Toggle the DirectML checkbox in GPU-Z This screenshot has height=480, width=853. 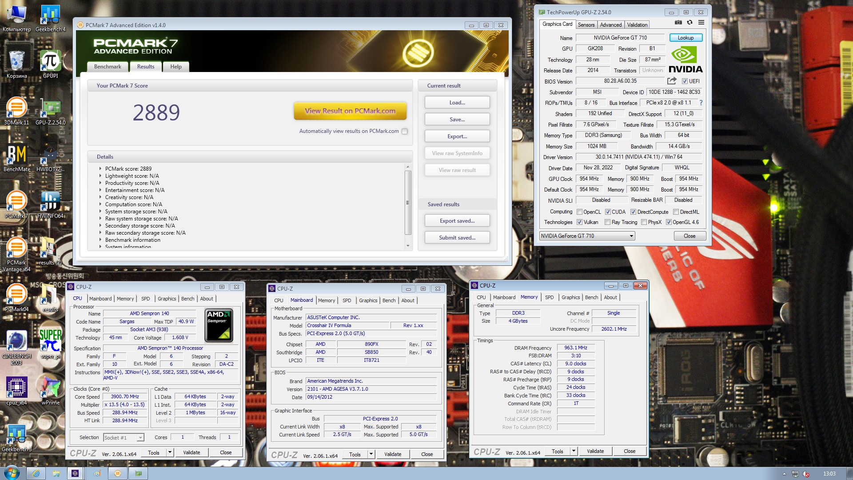(x=676, y=212)
